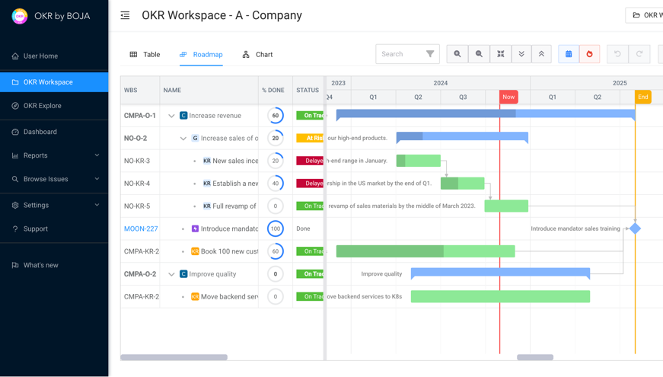Collapse the Increase revenue objective row
Viewport: 663px width, 377px height.
171,116
